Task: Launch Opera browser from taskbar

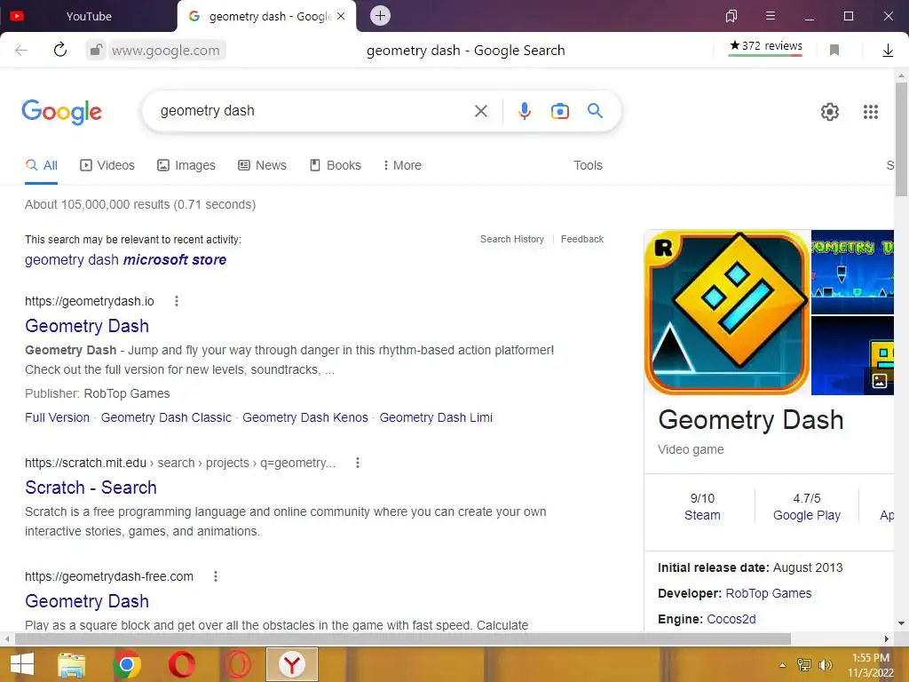Action: point(181,664)
